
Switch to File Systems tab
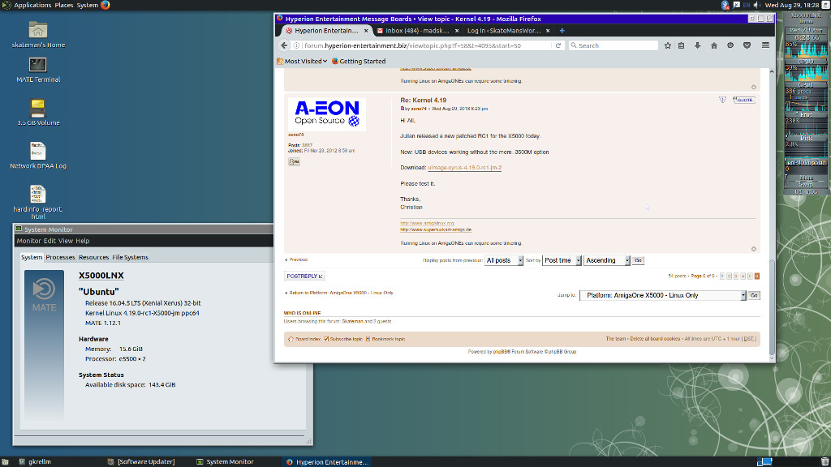tap(131, 257)
